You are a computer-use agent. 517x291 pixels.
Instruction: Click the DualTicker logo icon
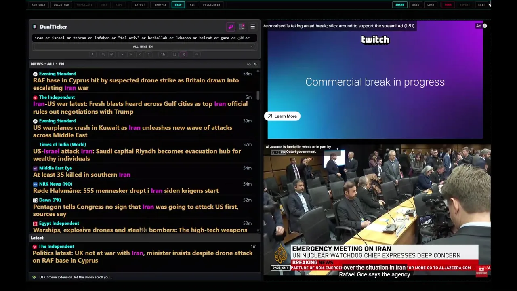(35, 27)
